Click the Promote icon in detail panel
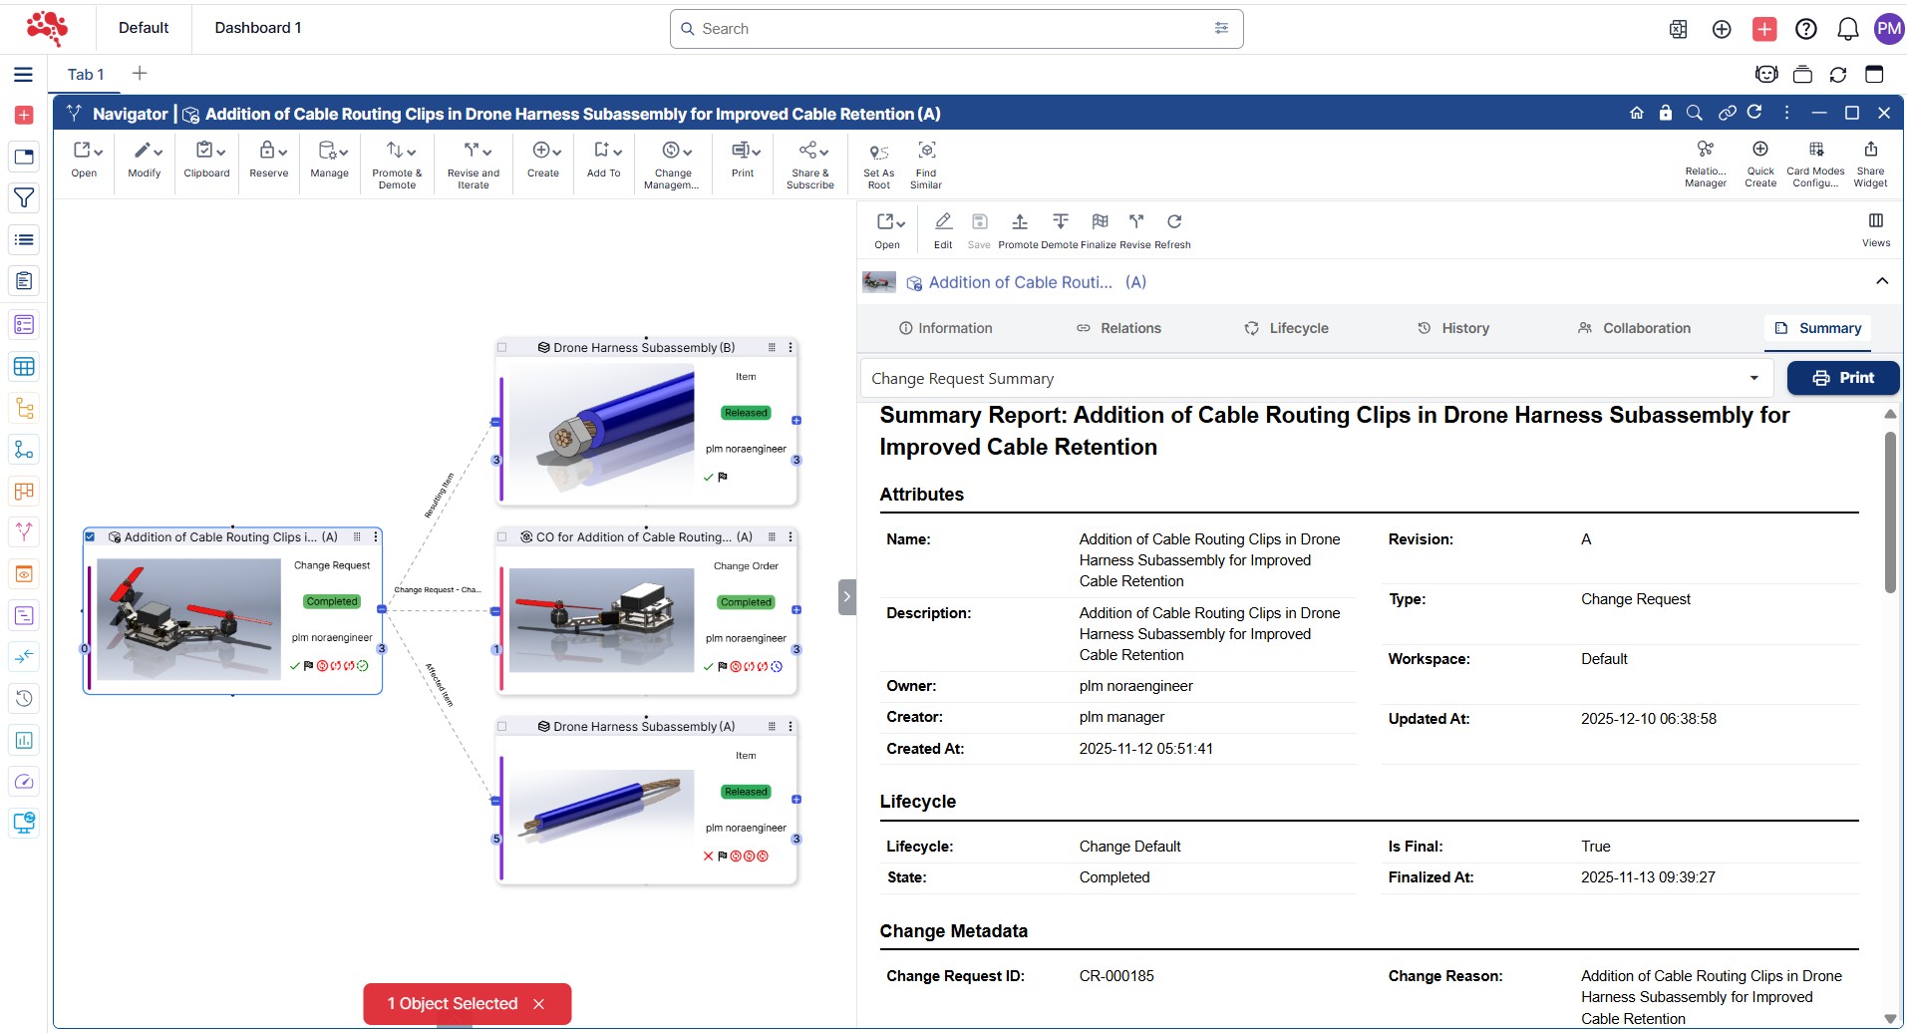The width and height of the screenshot is (1907, 1033). (1019, 221)
